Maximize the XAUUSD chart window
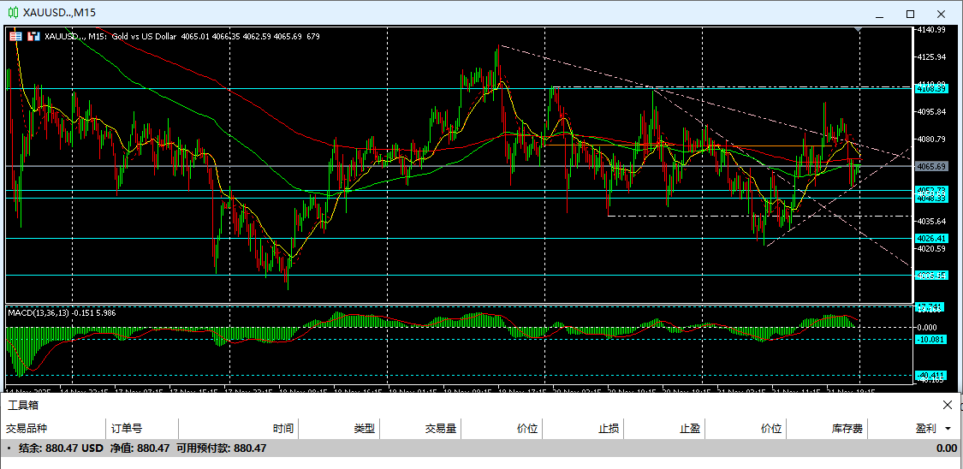The image size is (963, 469). [x=910, y=14]
